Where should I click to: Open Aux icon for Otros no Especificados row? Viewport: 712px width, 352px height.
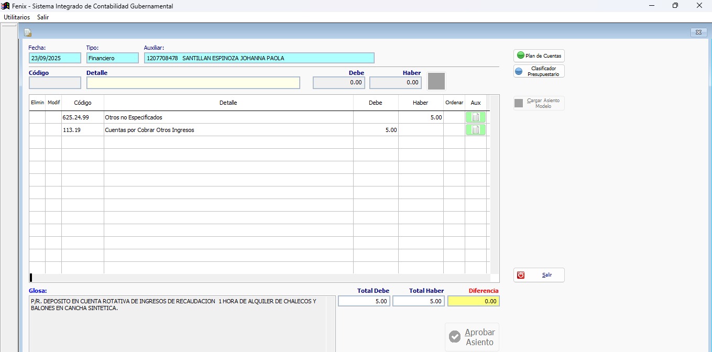[475, 117]
